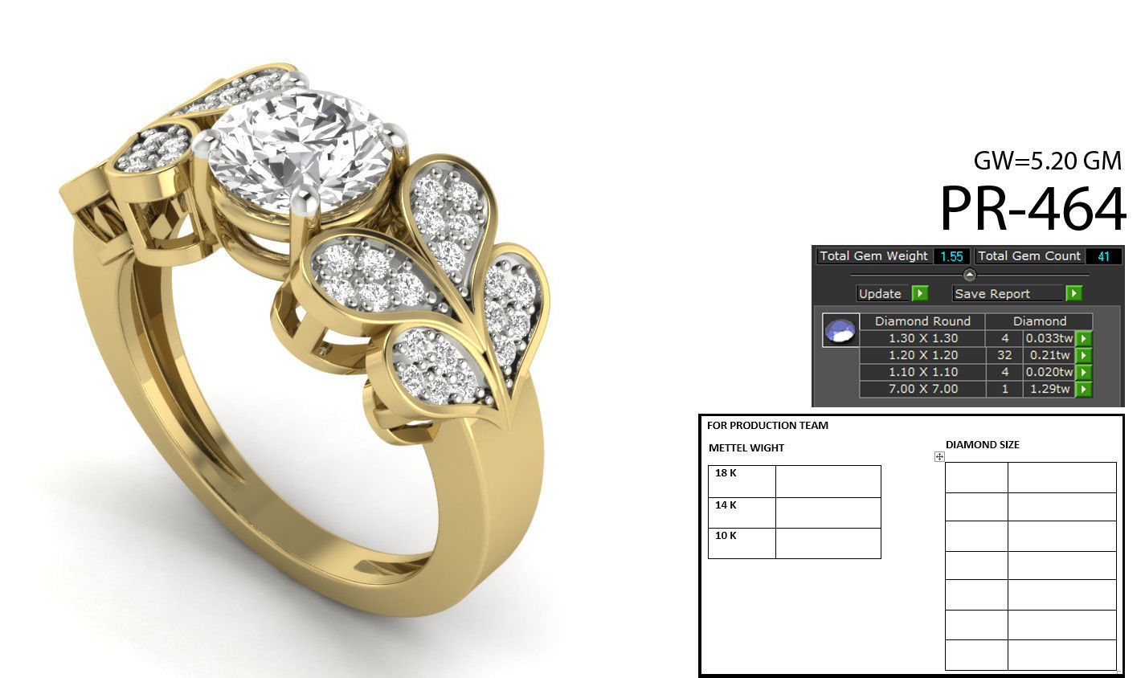The height and width of the screenshot is (678, 1145).
Task: Click the 0.21tw weight cell
Action: click(x=1049, y=355)
